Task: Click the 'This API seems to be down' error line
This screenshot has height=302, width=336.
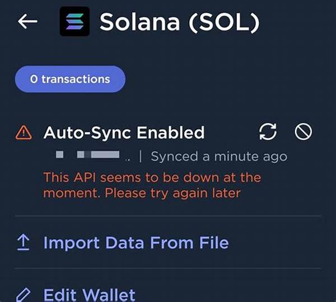Action: point(152,178)
